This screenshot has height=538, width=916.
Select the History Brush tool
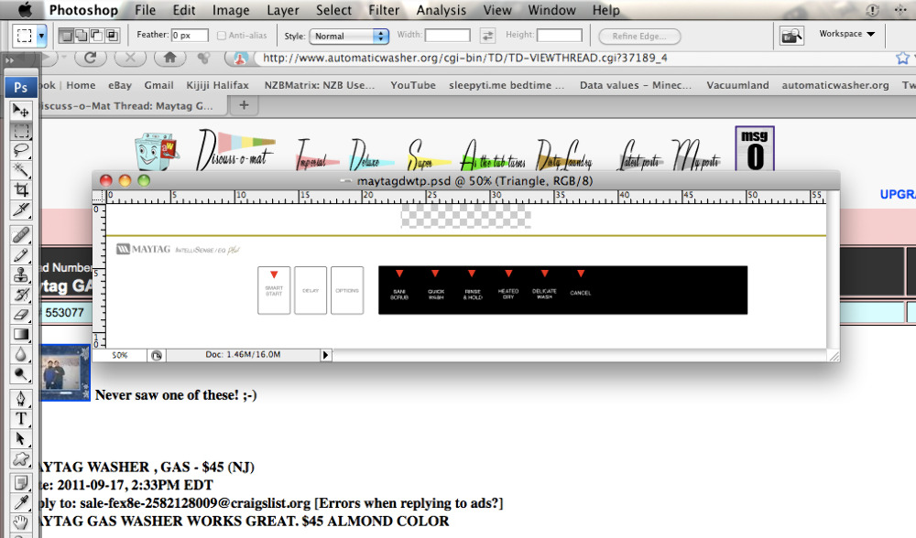point(20,295)
